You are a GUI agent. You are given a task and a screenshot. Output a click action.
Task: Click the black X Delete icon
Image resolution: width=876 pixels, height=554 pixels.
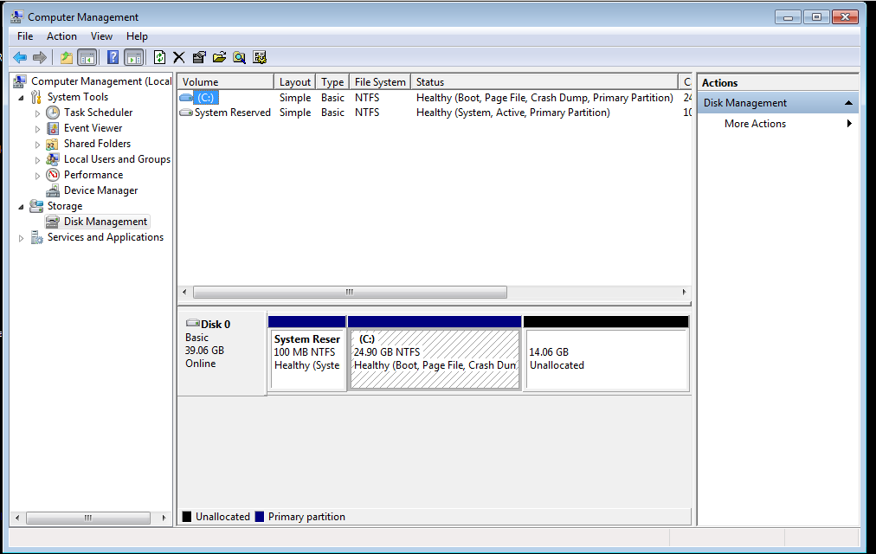click(x=179, y=57)
